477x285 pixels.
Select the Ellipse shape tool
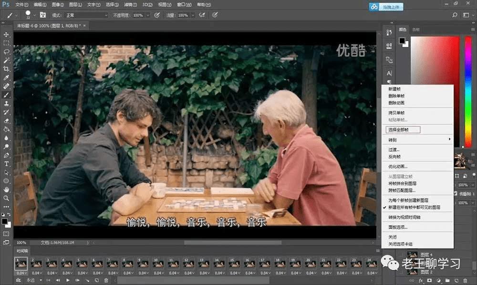[x=6, y=181]
